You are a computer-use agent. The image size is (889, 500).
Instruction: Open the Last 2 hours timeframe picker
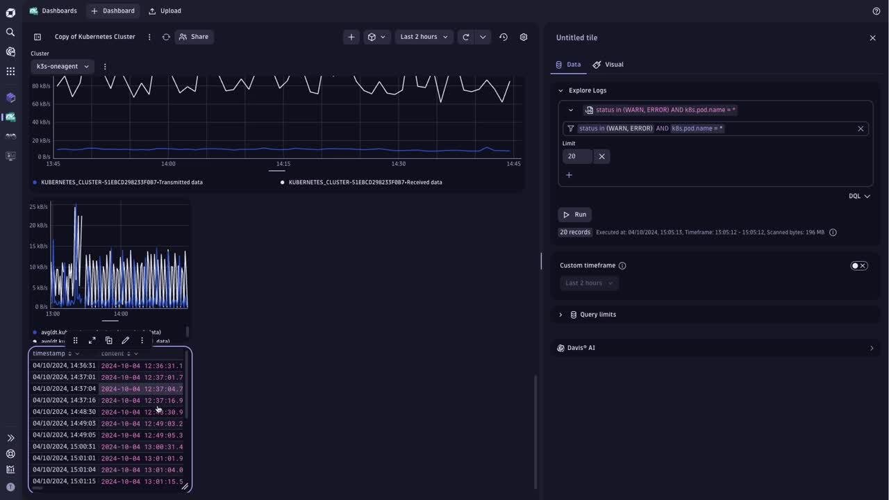tap(424, 37)
